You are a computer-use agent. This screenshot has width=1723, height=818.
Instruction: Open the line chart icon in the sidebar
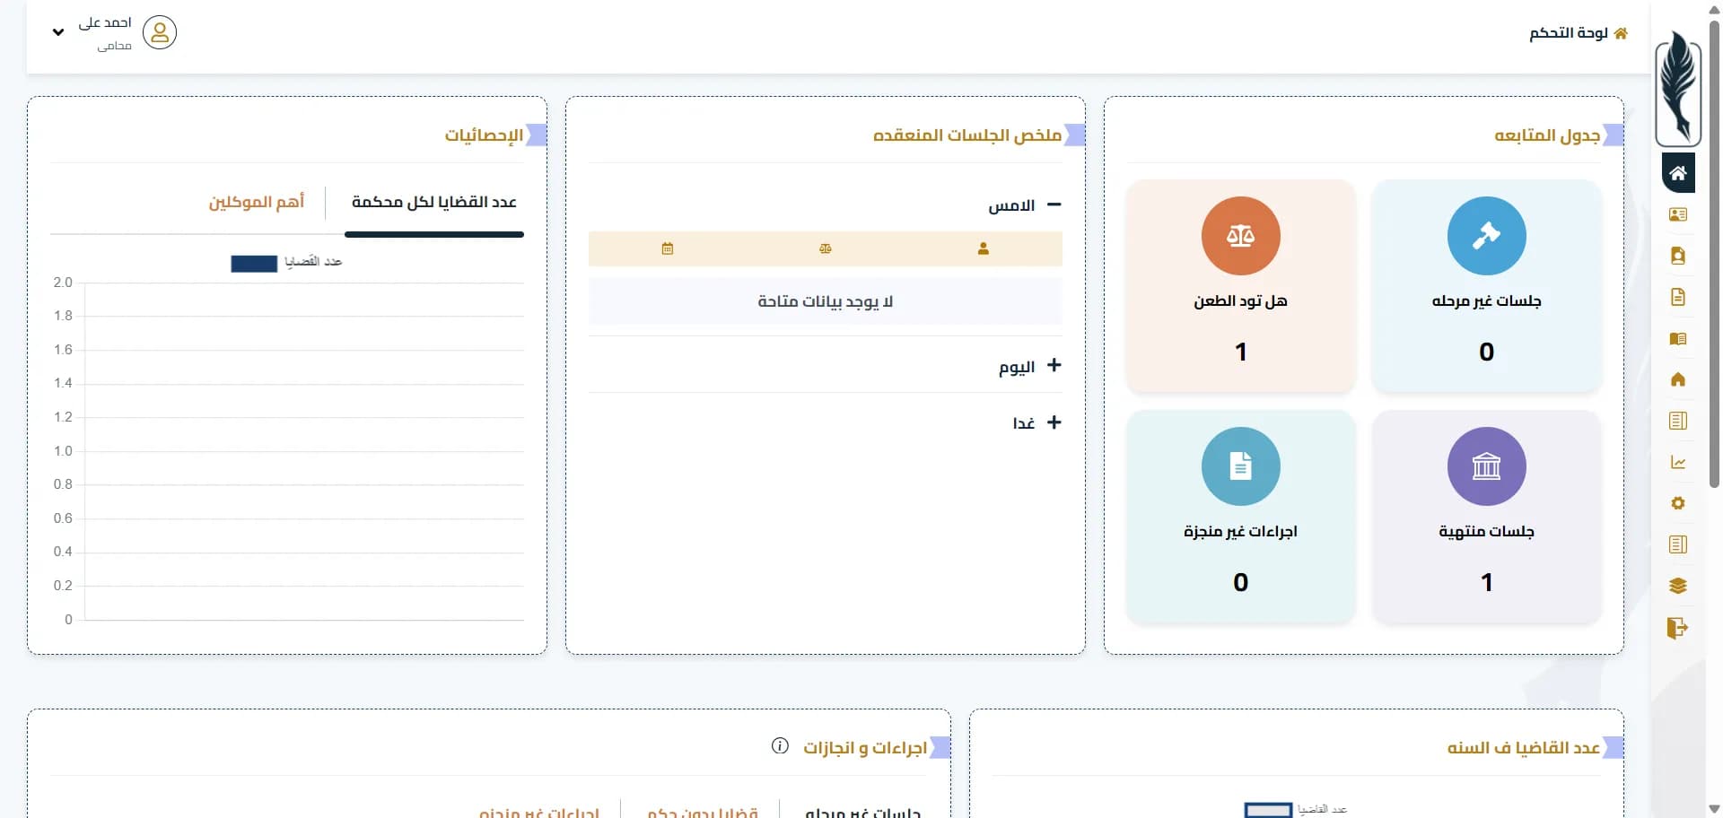(1677, 463)
